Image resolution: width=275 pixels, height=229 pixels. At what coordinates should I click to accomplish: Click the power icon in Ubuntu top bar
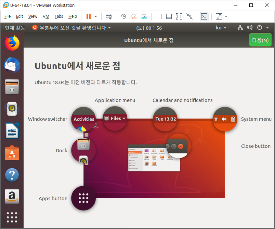(260, 27)
